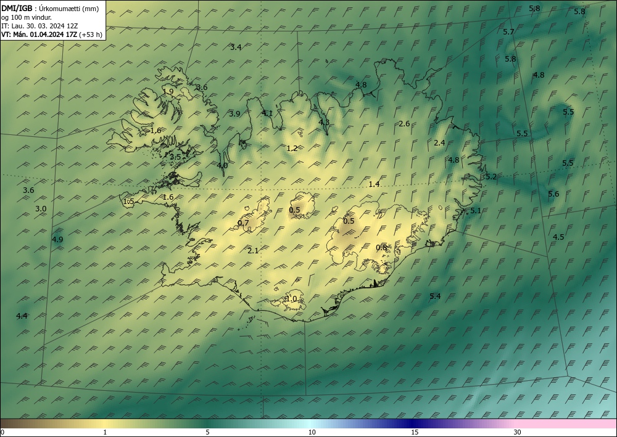
Task: Select the "Úrkomumætti (mm)" label
Action: pos(69,9)
